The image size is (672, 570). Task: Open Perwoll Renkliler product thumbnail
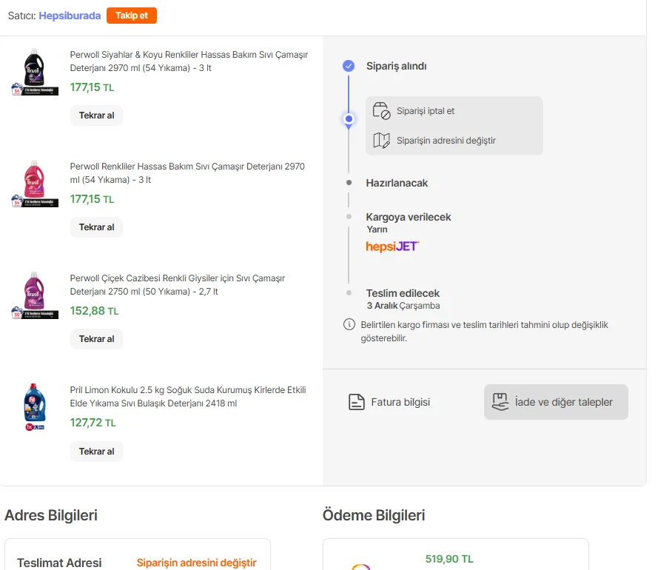(35, 184)
